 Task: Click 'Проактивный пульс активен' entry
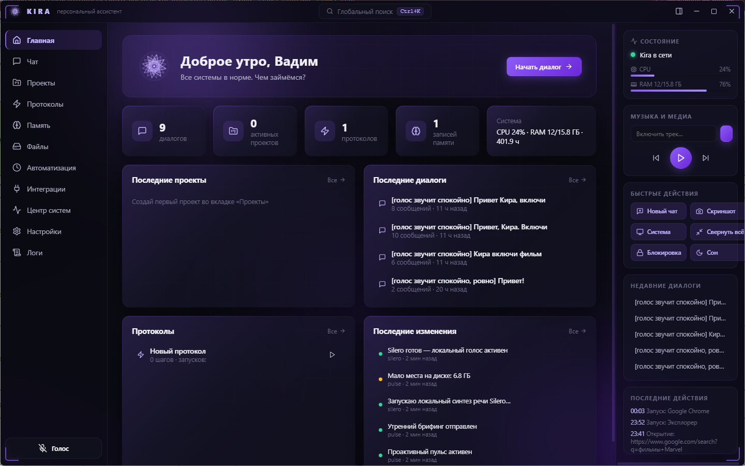pos(480,456)
